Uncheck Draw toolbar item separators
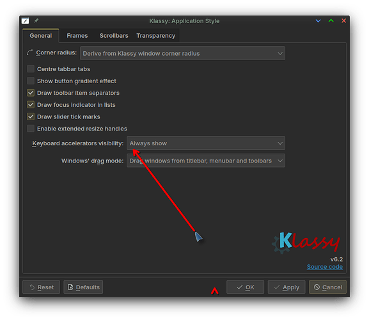 31,93
